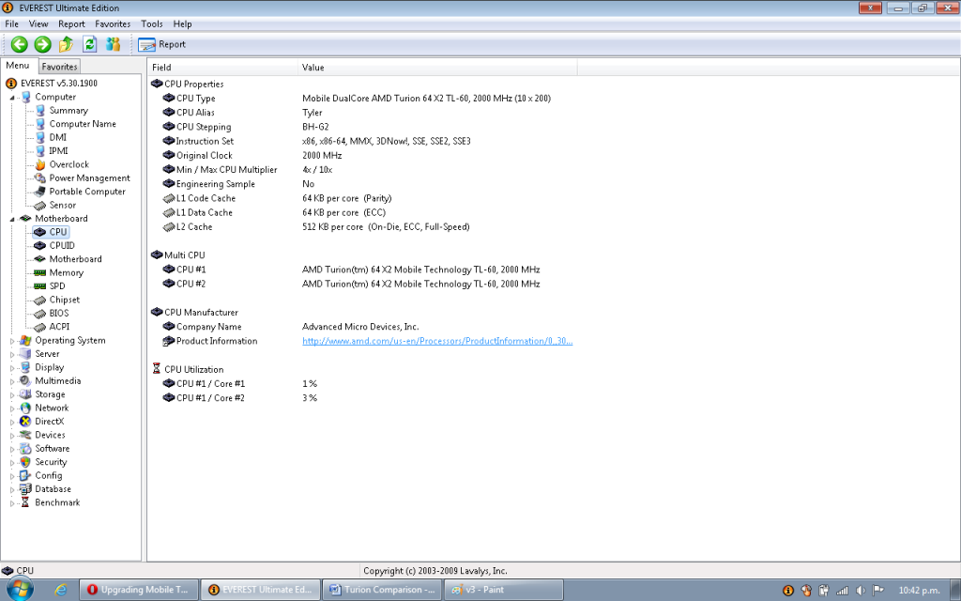This screenshot has height=601, width=961.
Task: Switch to Upgrading Mobile T... Opera window
Action: (139, 590)
